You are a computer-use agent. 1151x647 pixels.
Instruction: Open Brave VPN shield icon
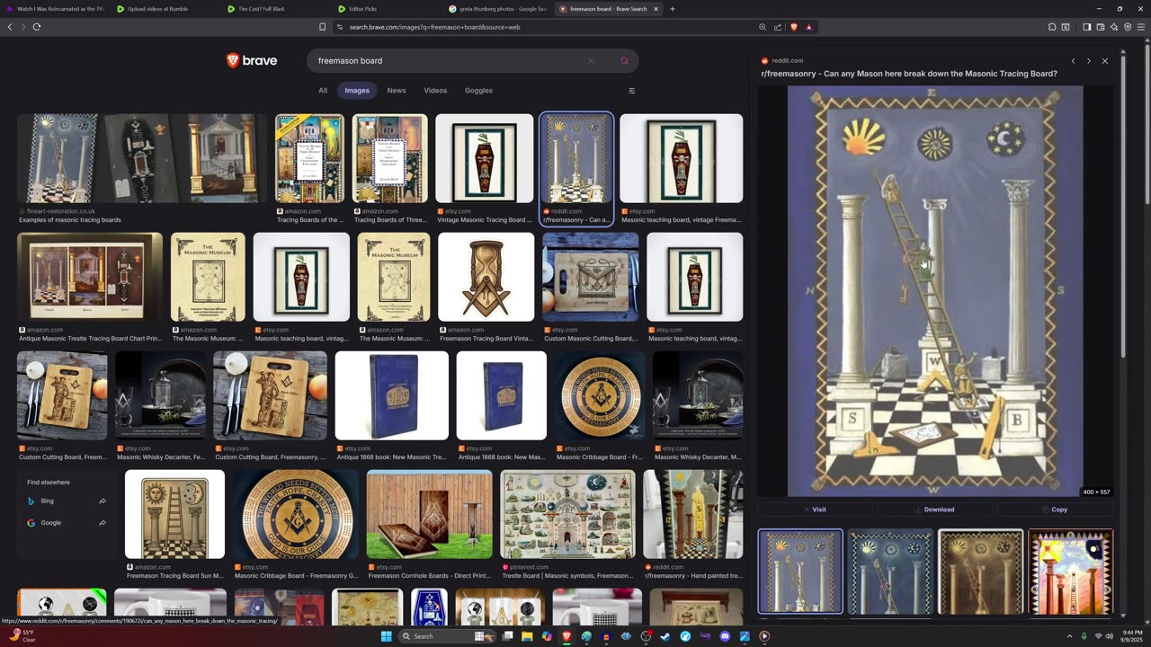(x=1128, y=27)
